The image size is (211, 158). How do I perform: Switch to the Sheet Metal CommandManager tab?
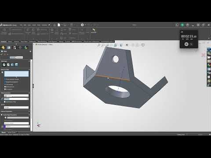(x=24, y=42)
